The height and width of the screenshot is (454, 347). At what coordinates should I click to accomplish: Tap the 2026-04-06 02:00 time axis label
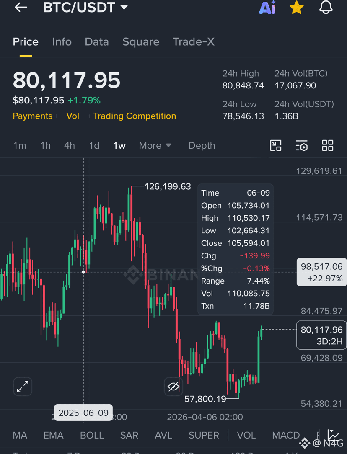(x=205, y=417)
